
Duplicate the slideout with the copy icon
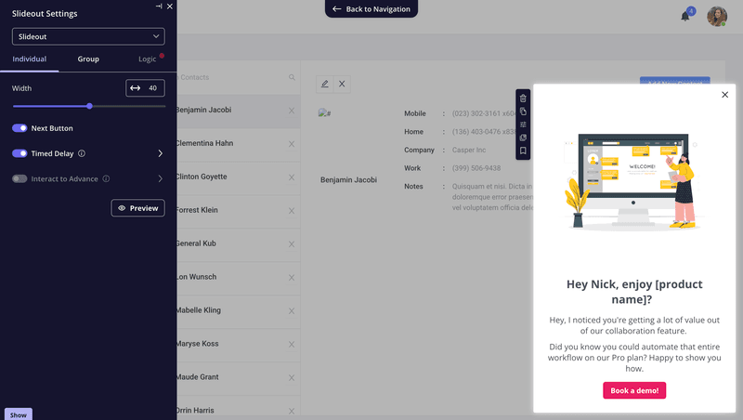pyautogui.click(x=523, y=112)
